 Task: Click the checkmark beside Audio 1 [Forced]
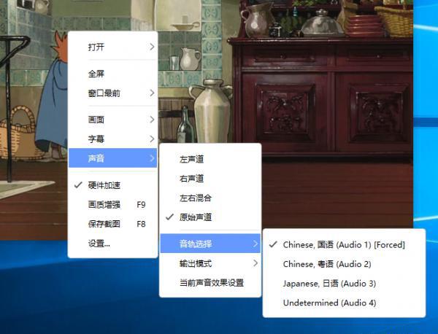pyautogui.click(x=273, y=244)
